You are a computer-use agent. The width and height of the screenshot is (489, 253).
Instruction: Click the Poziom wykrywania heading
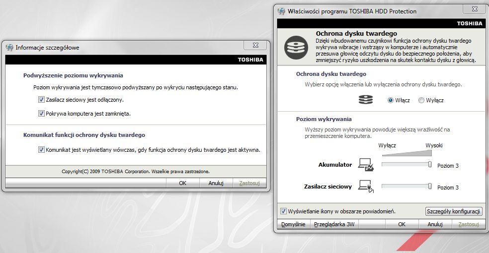324,119
